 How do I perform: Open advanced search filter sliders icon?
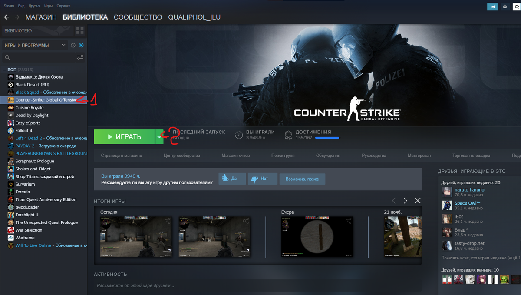pos(80,57)
